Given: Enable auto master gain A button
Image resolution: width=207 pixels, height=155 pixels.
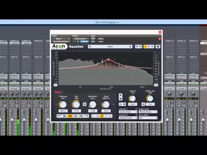Looking at the screenshot, I should (143, 104).
